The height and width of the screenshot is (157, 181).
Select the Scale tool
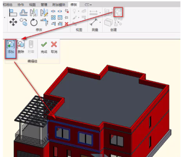60,18
